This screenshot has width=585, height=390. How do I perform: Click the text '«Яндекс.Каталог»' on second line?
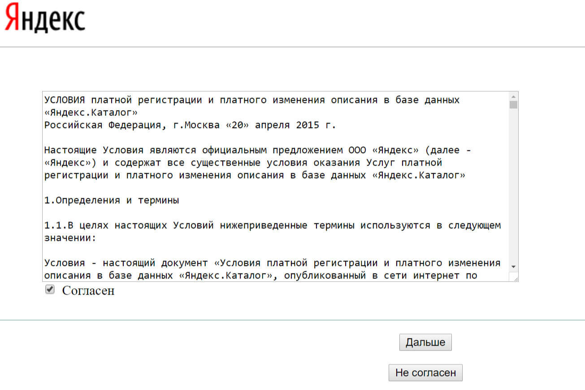point(91,113)
